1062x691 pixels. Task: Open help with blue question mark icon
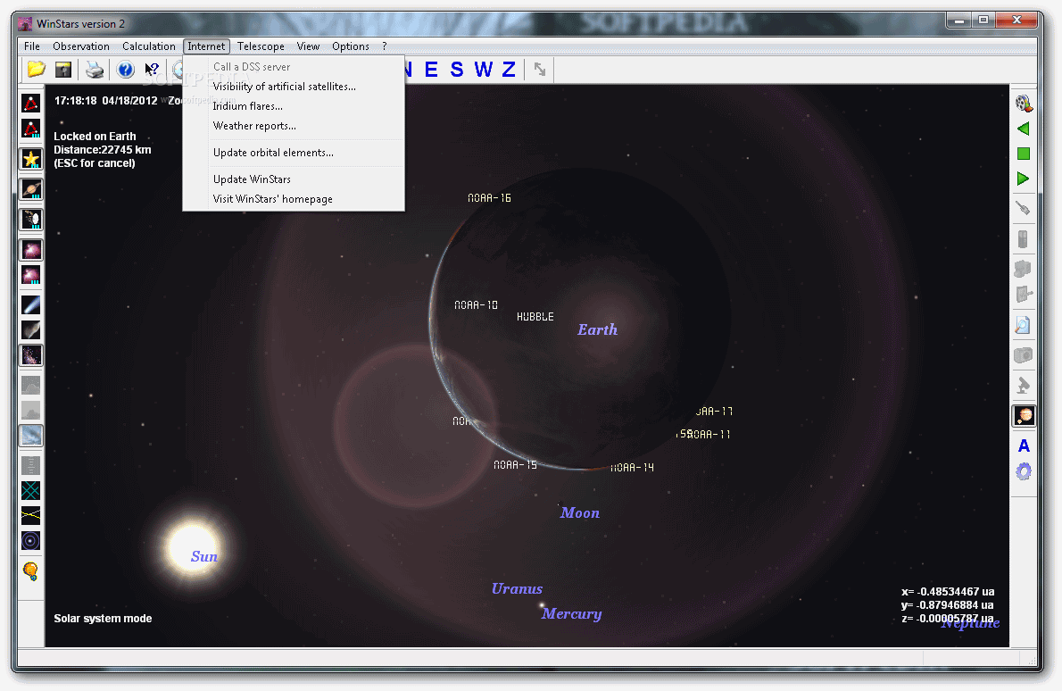pyautogui.click(x=125, y=69)
